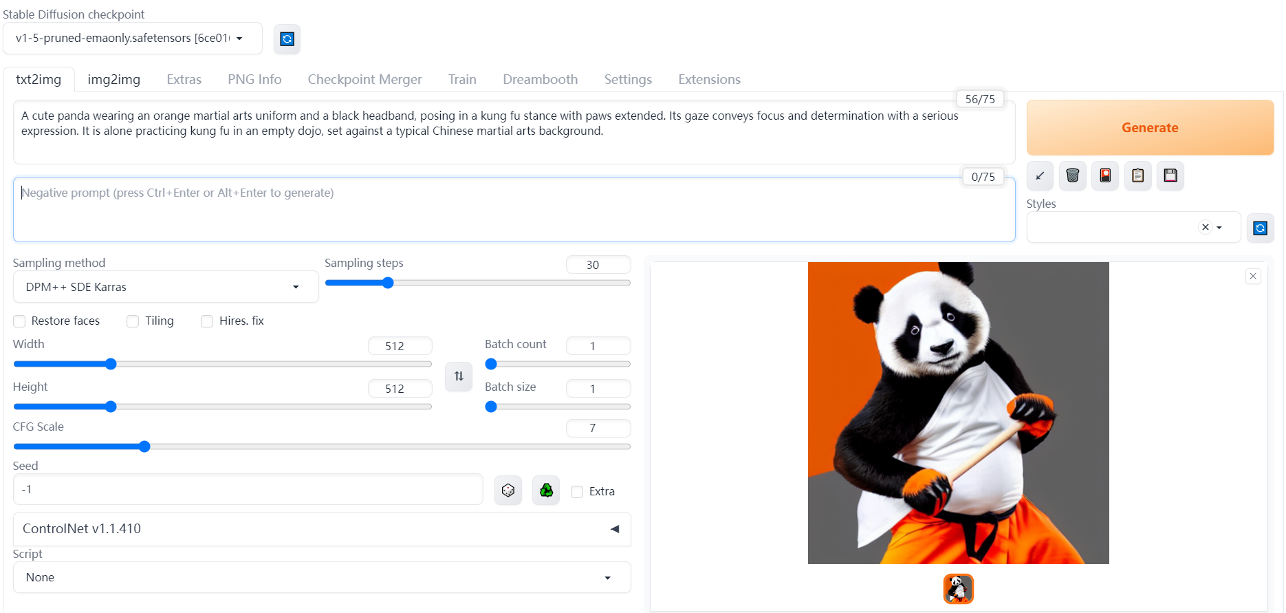
Task: Click the CFG Scale slider handle
Action: pos(144,447)
